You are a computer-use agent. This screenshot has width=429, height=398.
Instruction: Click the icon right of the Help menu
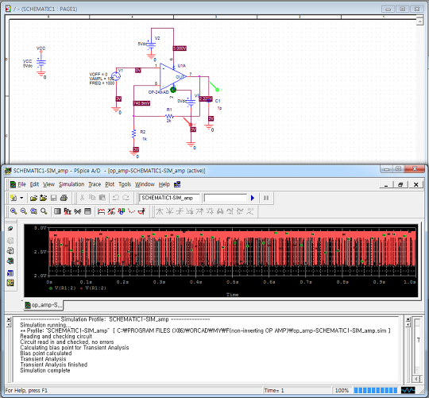tap(177, 184)
